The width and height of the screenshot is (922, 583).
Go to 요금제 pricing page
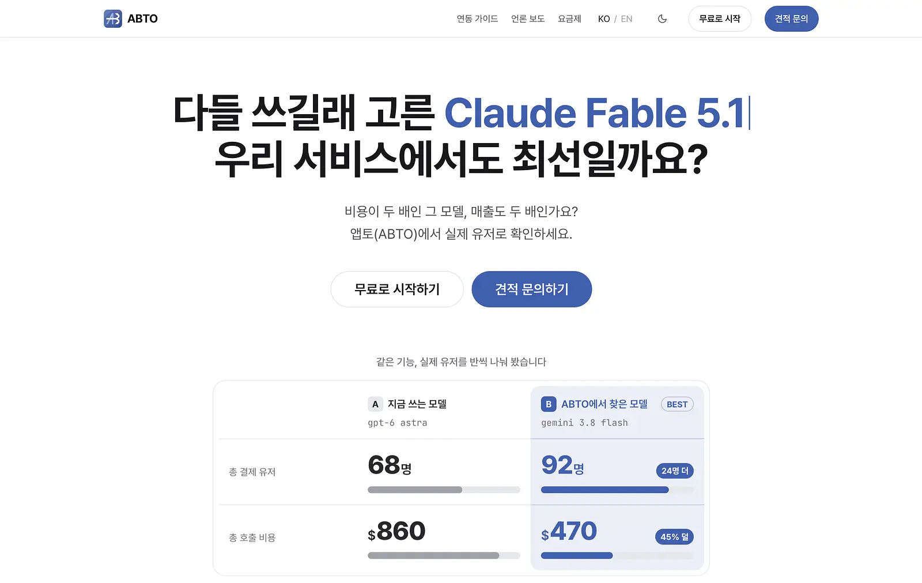point(569,19)
